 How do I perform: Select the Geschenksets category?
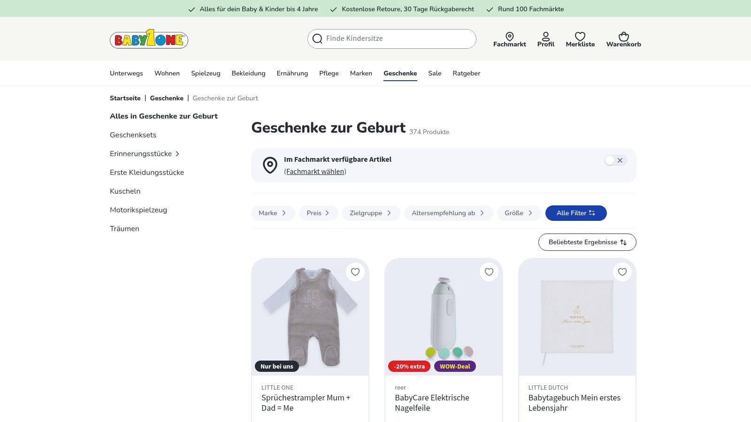click(133, 135)
